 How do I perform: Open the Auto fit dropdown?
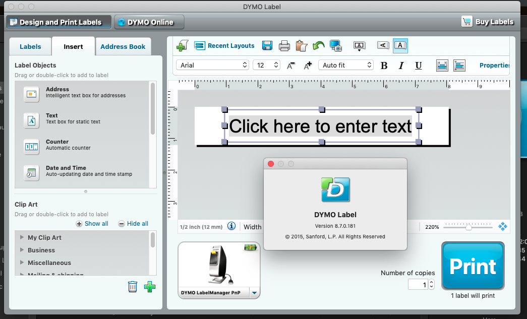pos(346,65)
